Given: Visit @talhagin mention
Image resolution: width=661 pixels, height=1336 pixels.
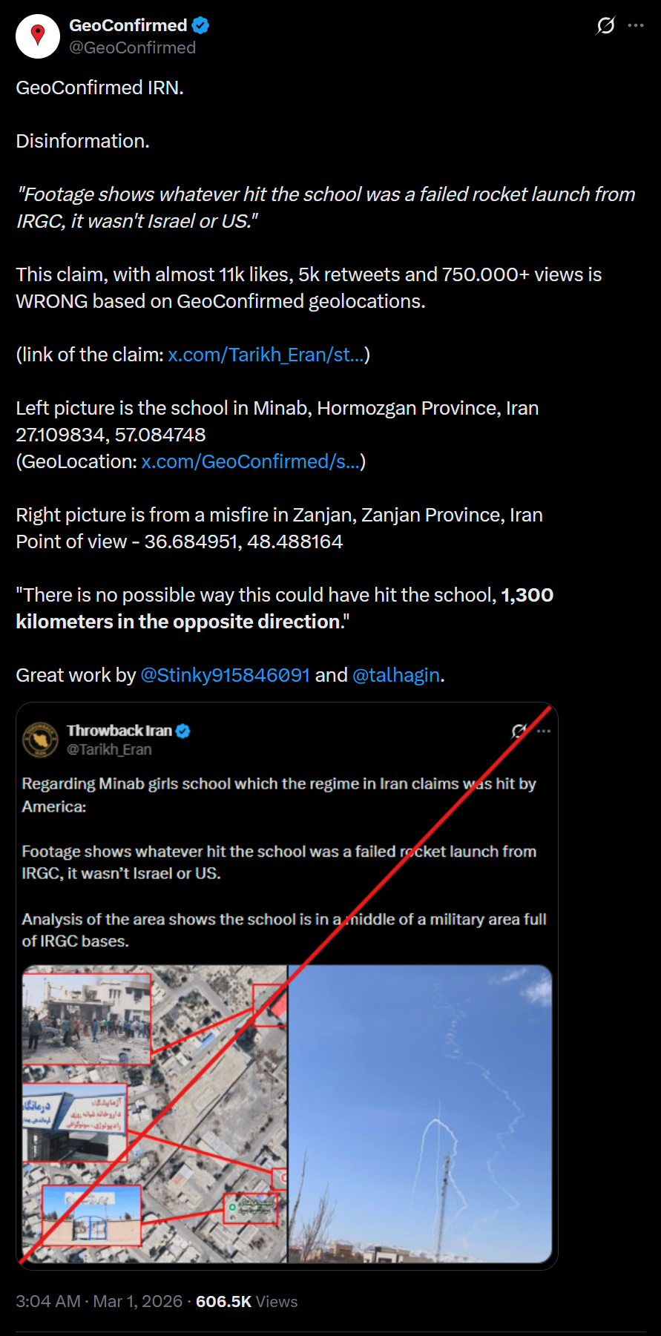Looking at the screenshot, I should 396,675.
